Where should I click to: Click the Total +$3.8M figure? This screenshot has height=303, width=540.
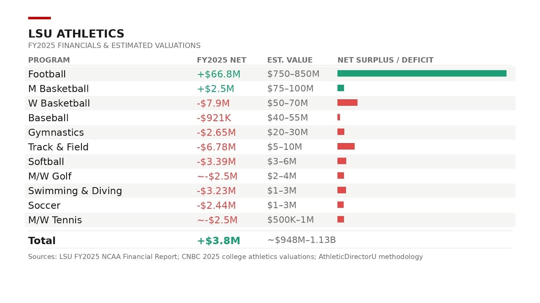click(x=218, y=240)
